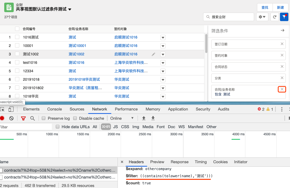
Task: Click the export HAR download icon
Action: (x=153, y=118)
